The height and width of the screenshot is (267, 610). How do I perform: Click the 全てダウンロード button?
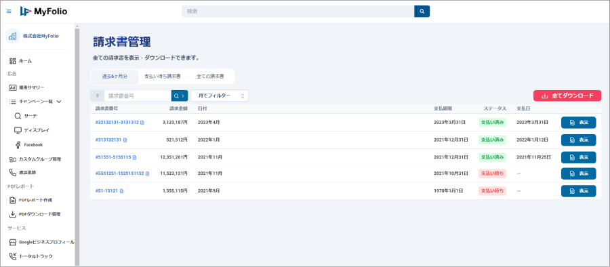pyautogui.click(x=567, y=96)
